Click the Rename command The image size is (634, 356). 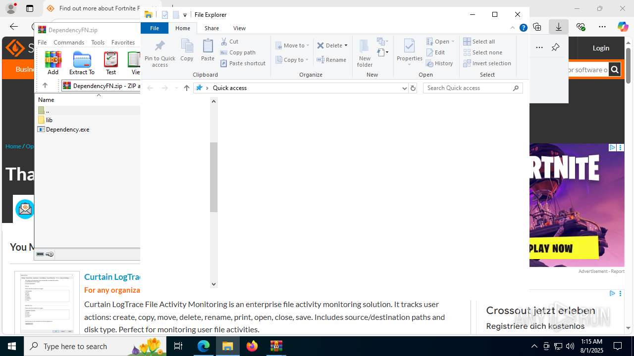click(x=331, y=60)
